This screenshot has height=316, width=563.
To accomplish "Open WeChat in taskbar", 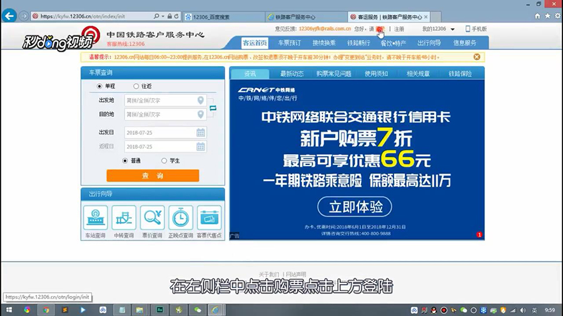I will 198,310.
